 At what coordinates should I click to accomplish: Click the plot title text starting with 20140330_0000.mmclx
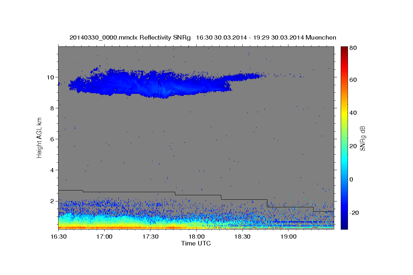203,37
